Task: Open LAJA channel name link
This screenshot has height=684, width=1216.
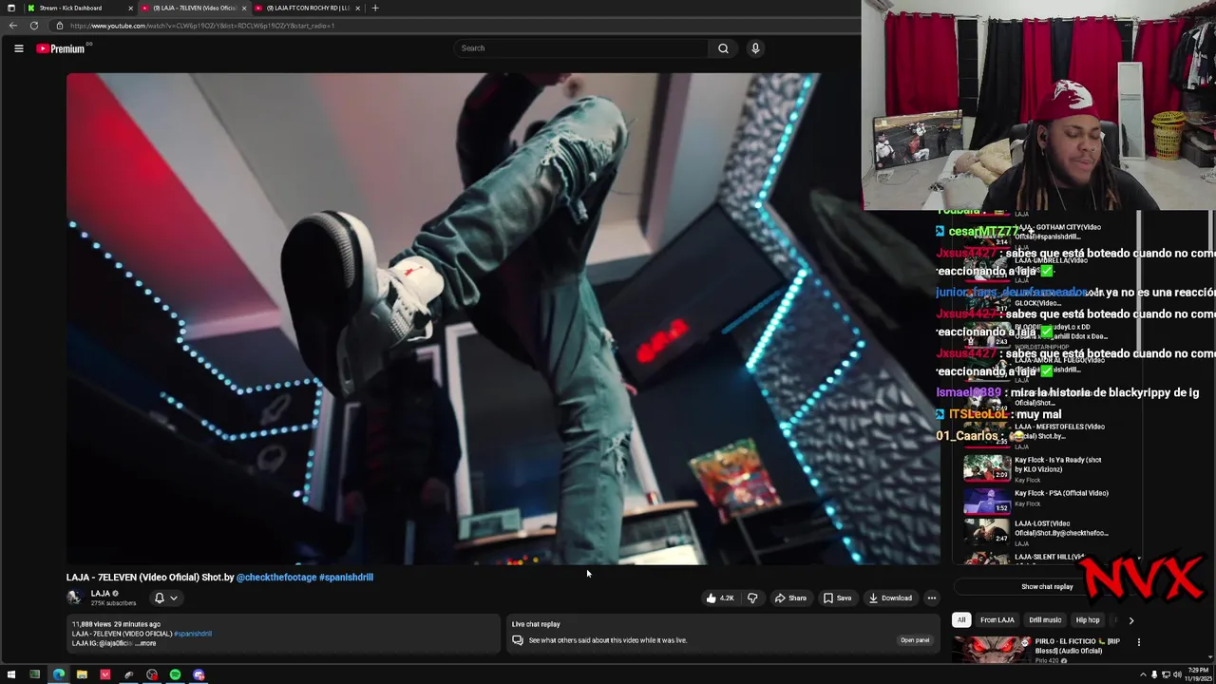Action: 101,594
